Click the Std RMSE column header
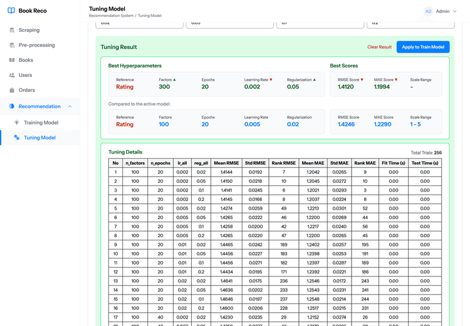The width and height of the screenshot is (470, 326). [256, 163]
